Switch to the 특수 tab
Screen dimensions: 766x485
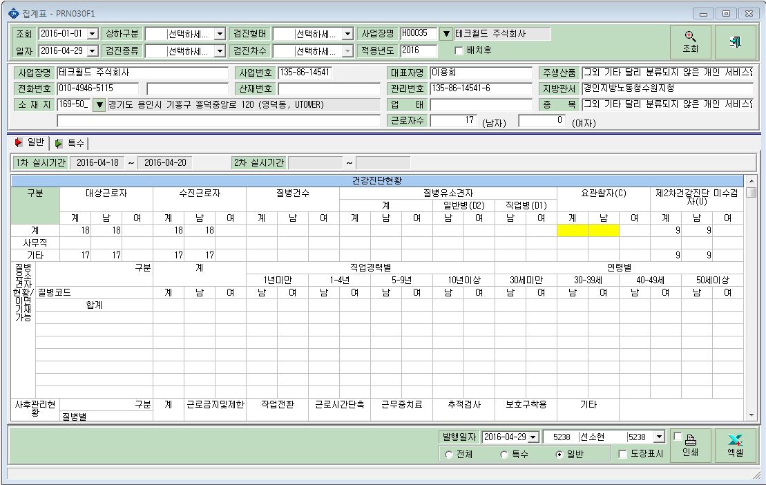pos(70,143)
